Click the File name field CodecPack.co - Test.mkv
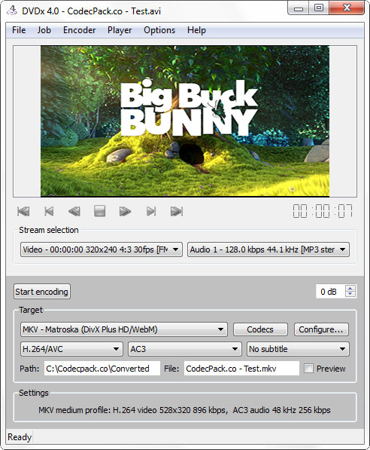370x450 pixels. point(241,368)
